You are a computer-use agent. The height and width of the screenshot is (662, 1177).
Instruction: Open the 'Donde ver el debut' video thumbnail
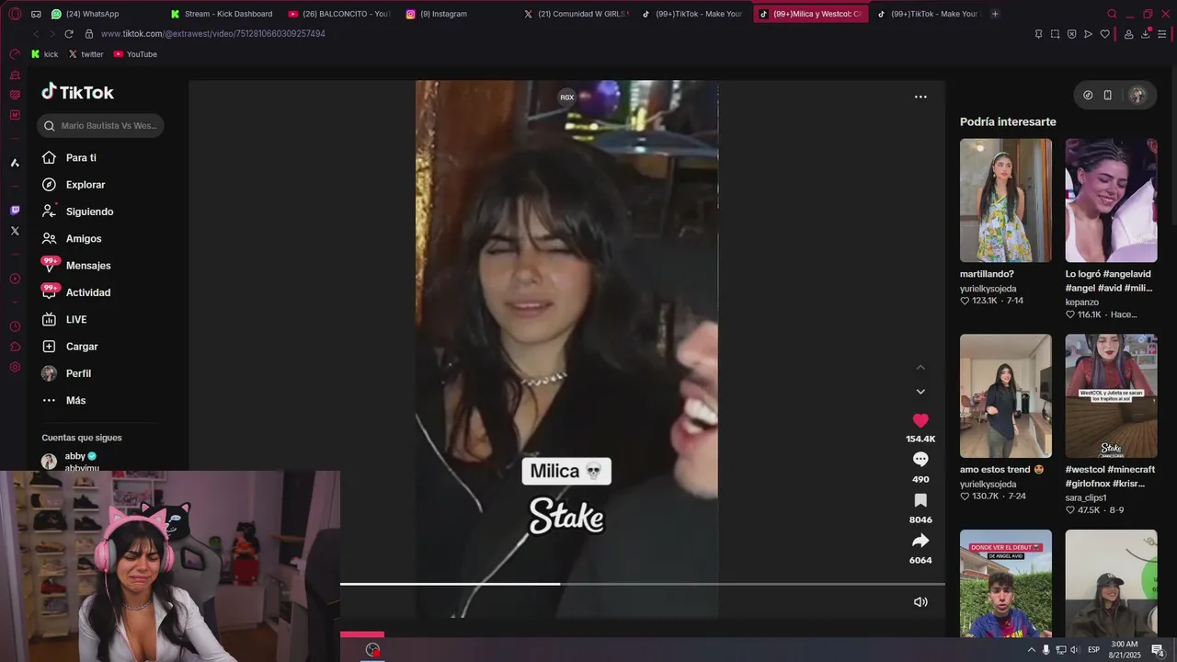pyautogui.click(x=1006, y=583)
